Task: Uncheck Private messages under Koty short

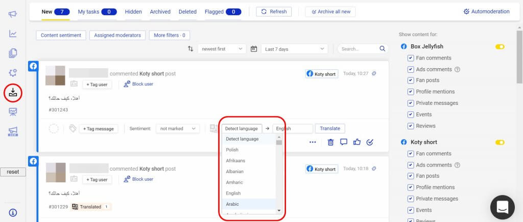Action: click(x=411, y=199)
